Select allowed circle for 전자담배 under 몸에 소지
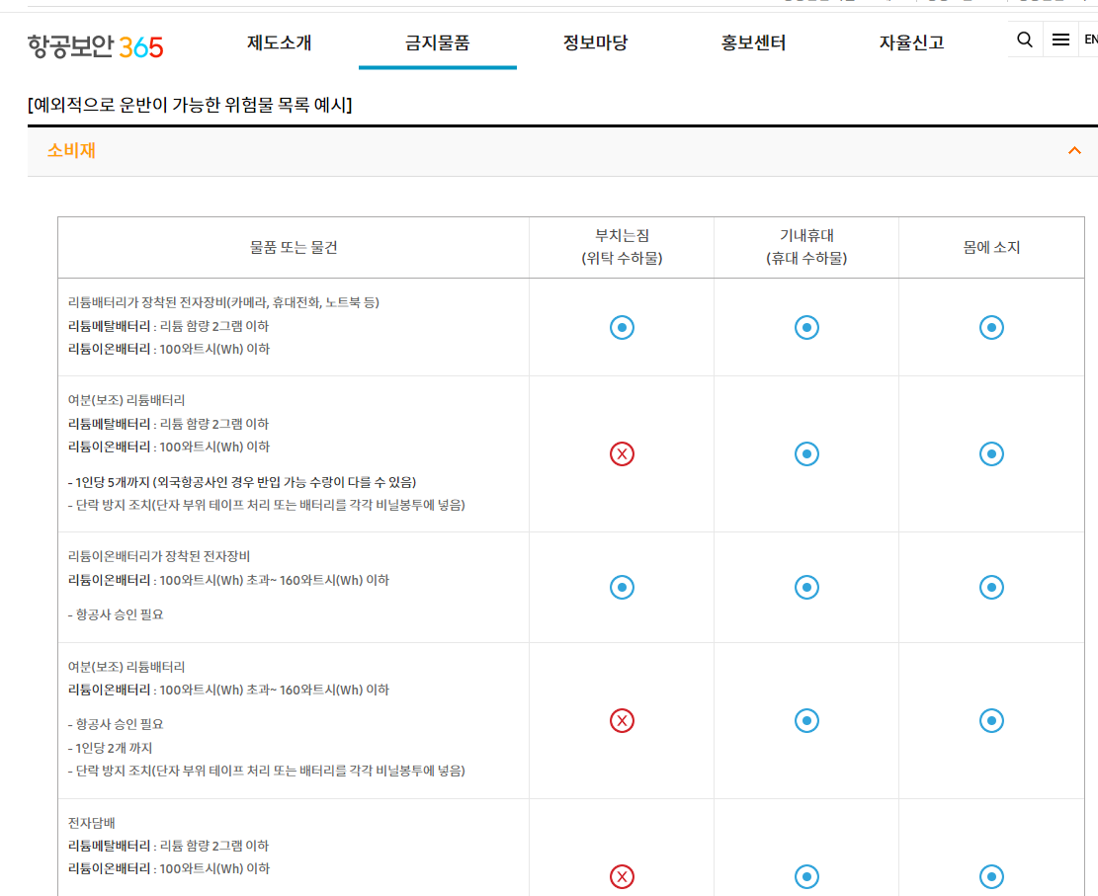Screen dimensions: 1098x896 (991, 876)
